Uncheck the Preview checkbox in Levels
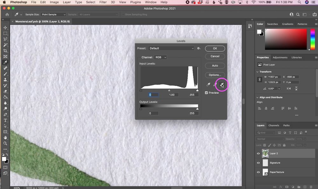Viewport: 318px width, 189px height. coord(206,92)
